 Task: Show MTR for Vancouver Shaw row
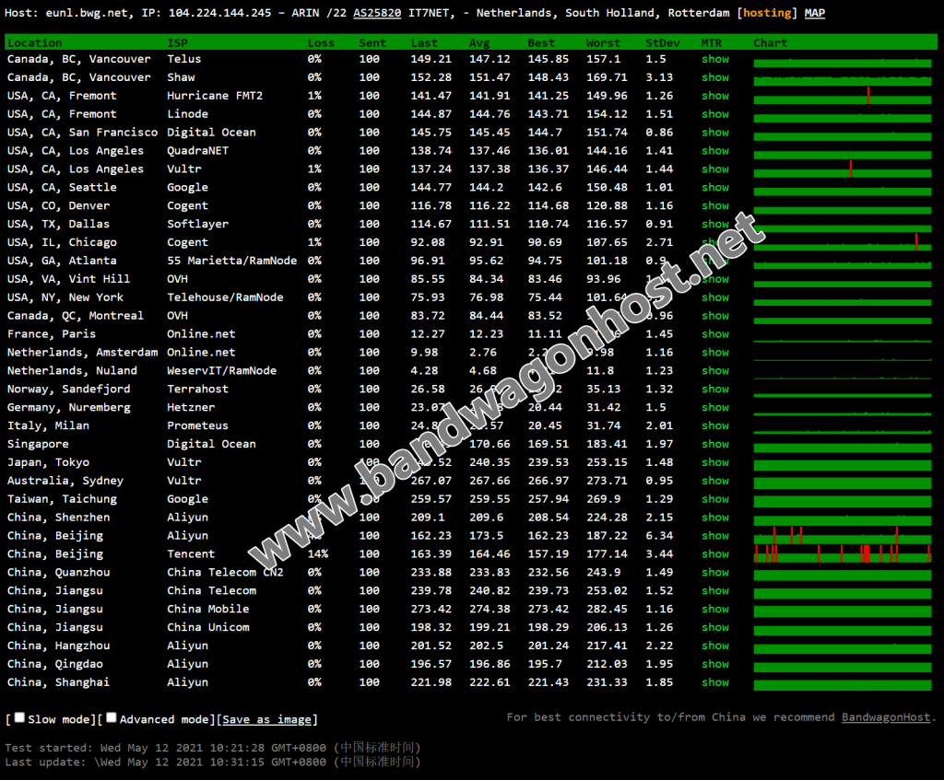pos(715,77)
